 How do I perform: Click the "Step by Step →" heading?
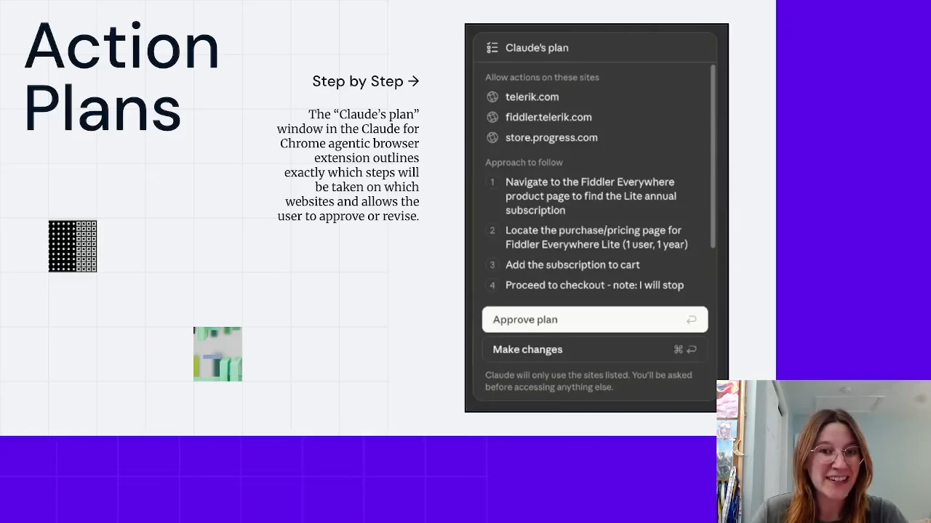pyautogui.click(x=366, y=81)
